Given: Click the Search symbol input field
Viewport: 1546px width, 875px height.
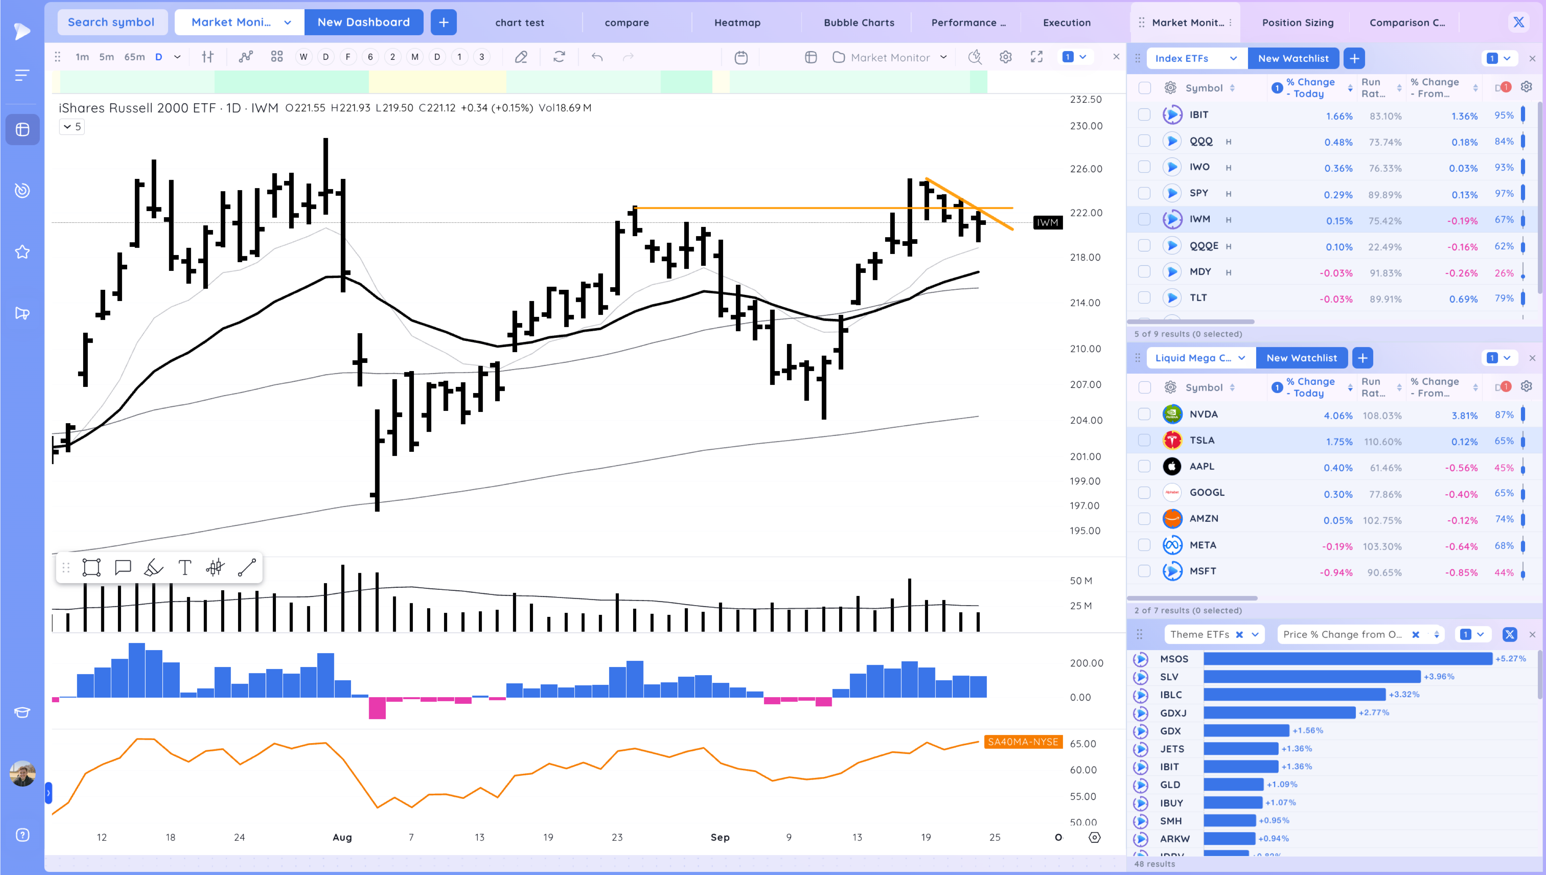Looking at the screenshot, I should [112, 22].
